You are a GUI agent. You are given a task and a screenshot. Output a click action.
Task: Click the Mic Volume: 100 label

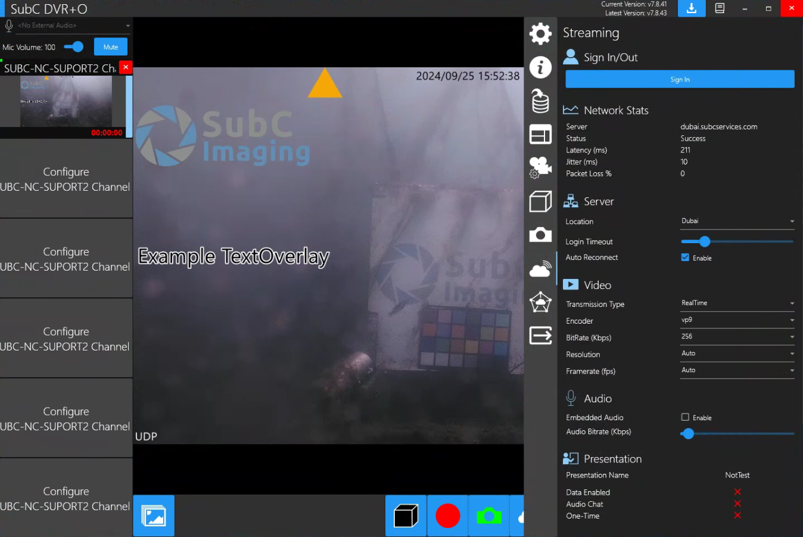(29, 47)
